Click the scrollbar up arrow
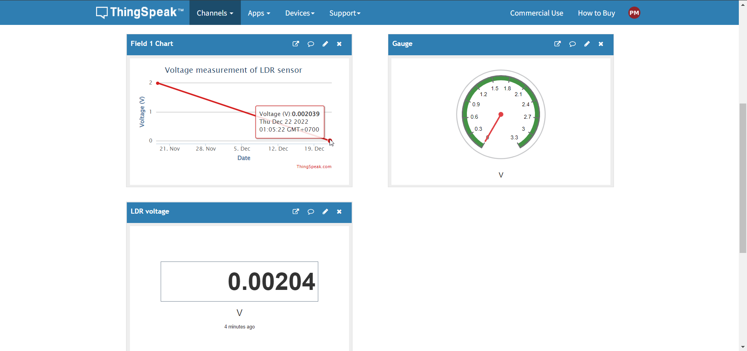Image resolution: width=747 pixels, height=351 pixels. tap(743, 4)
